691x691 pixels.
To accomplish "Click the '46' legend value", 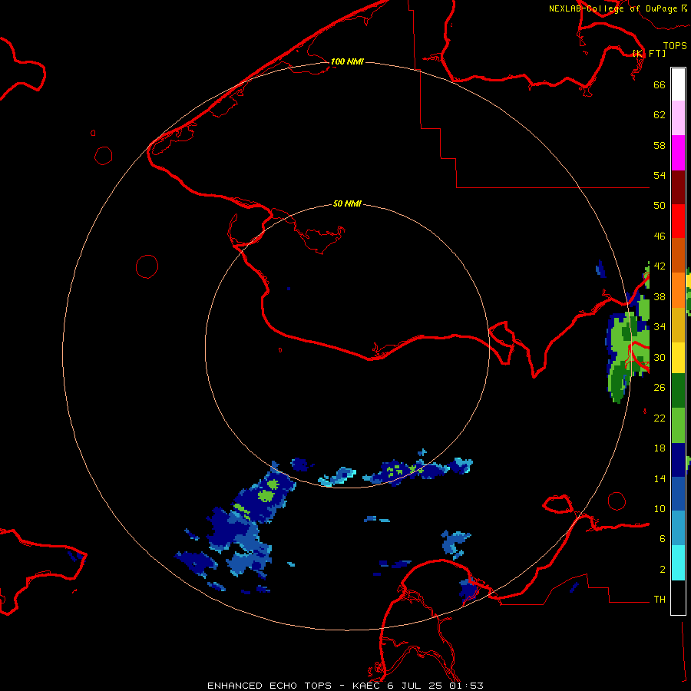I will coord(660,236).
